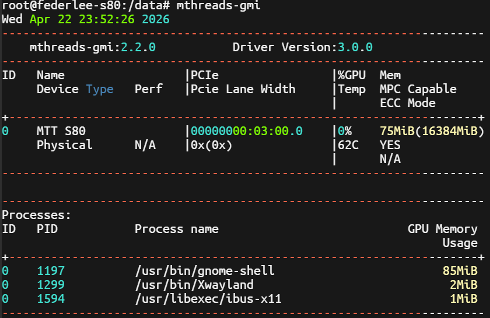Viewport: 490px width, 318px height.
Task: Click the PCIe address 00000000:03:00.0
Action: pyautogui.click(x=247, y=131)
